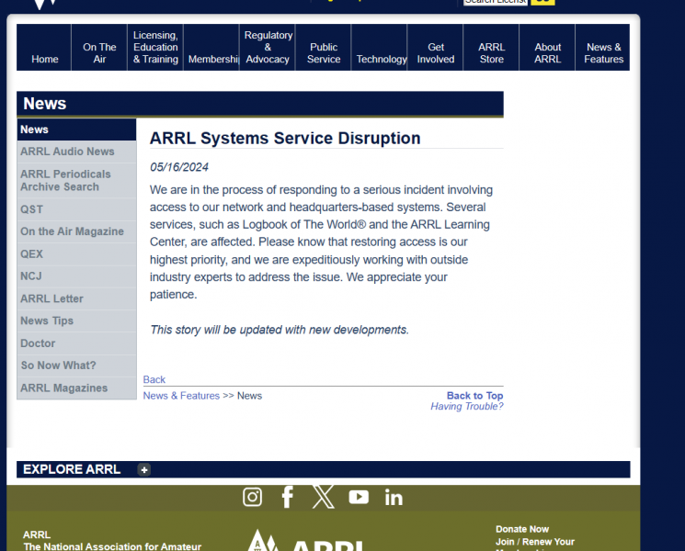Open the Doctor sidebar link
Image resolution: width=685 pixels, height=551 pixels.
(x=76, y=343)
